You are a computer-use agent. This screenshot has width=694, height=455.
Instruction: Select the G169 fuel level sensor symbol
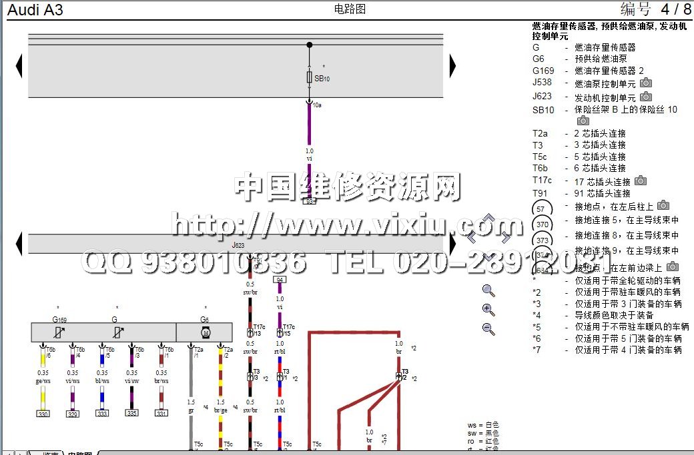[59, 332]
